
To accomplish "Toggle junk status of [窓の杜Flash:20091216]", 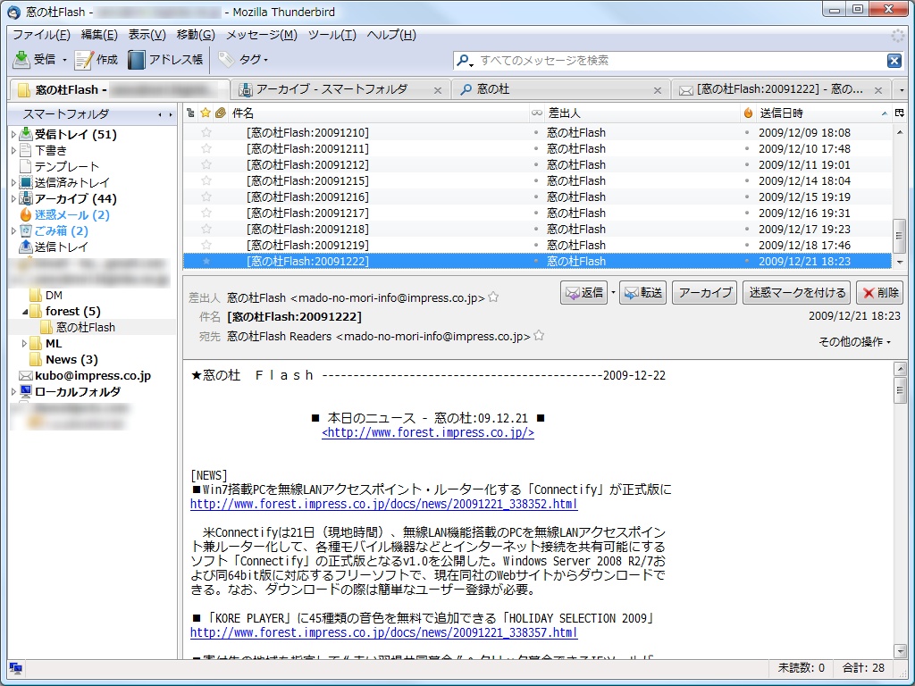I will pyautogui.click(x=747, y=197).
